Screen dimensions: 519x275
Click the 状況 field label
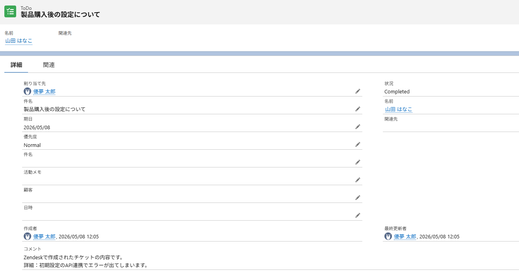389,84
